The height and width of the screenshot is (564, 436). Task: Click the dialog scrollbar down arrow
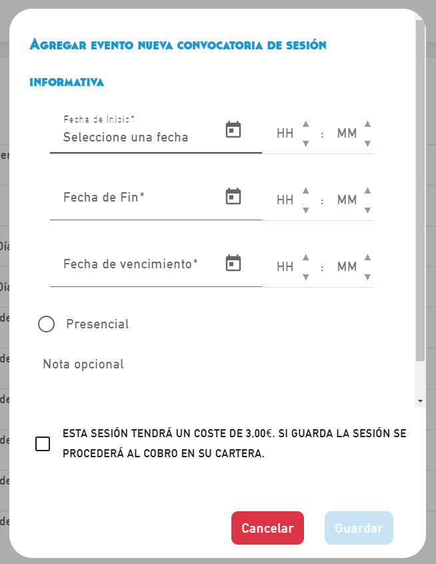coord(420,400)
